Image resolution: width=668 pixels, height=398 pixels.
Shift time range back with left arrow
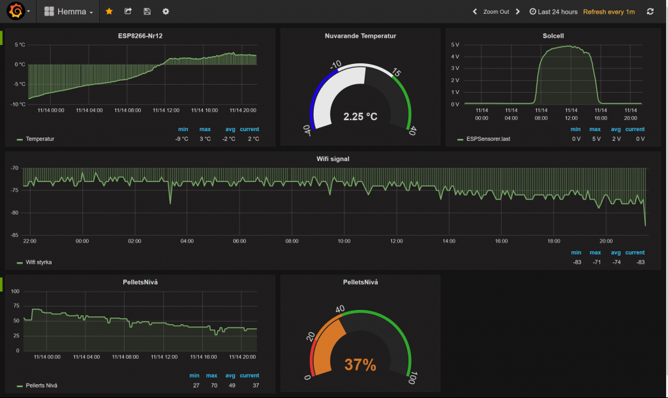(475, 12)
